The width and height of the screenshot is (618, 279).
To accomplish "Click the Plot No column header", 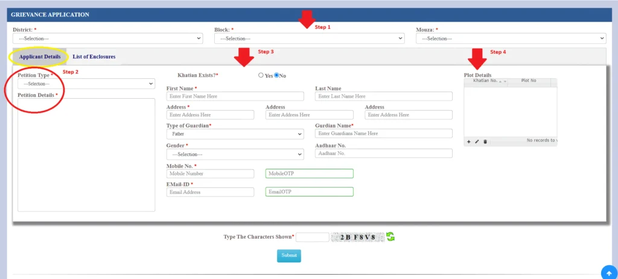I will coord(529,81).
